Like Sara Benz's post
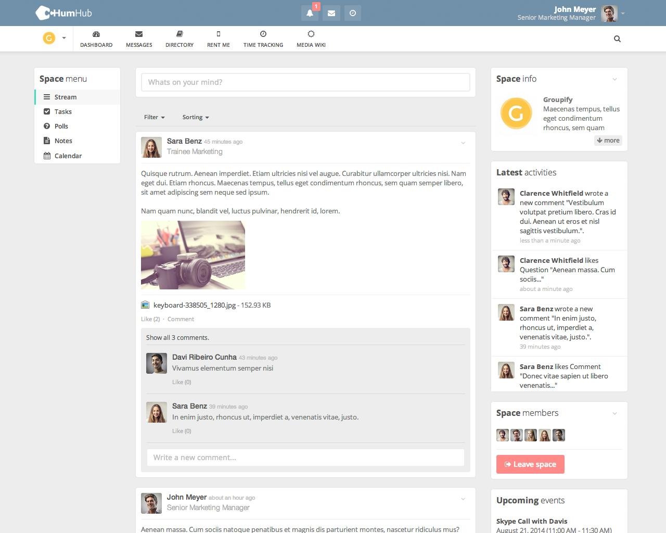The height and width of the screenshot is (533, 666). click(x=150, y=319)
